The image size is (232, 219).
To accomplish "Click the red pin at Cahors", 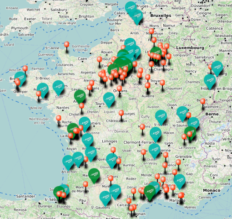I will coord(111,181).
